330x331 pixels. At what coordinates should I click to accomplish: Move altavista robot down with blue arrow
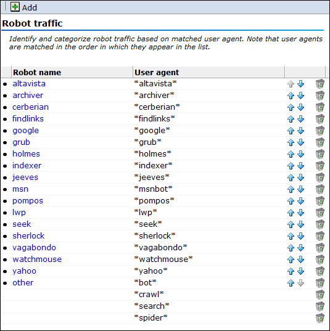(300, 84)
